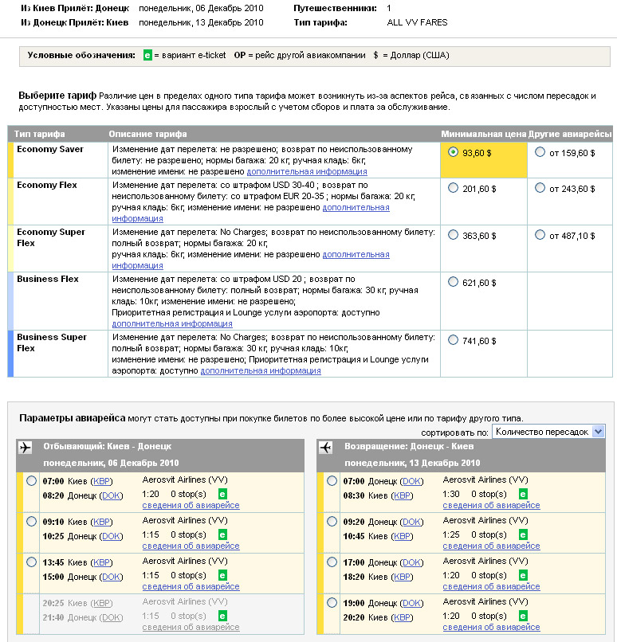This screenshot has width=617, height=642.
Task: Select other flights option from 159,60 $
Action: (x=540, y=152)
